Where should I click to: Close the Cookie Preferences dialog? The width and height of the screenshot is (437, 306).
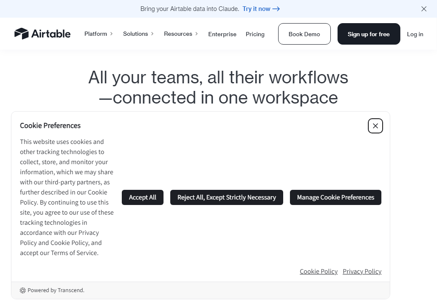pyautogui.click(x=375, y=126)
